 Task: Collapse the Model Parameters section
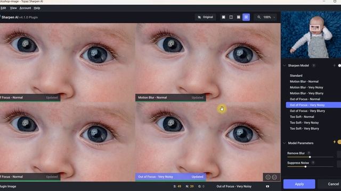[285, 143]
